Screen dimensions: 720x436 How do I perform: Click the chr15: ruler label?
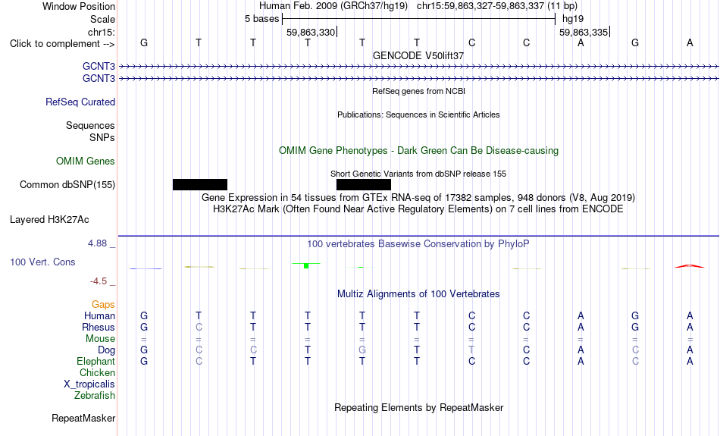[102, 32]
